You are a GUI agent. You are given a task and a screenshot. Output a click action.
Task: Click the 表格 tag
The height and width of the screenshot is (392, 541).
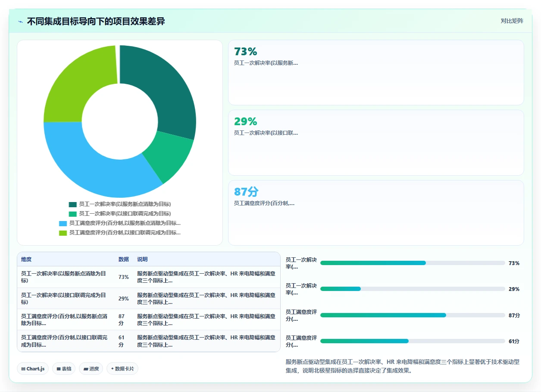click(64, 369)
